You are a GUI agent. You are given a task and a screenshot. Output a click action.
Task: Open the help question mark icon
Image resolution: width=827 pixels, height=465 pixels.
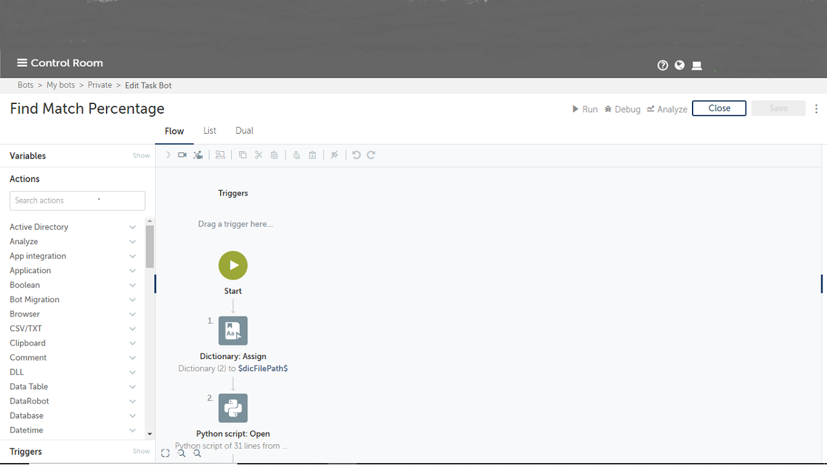click(662, 65)
